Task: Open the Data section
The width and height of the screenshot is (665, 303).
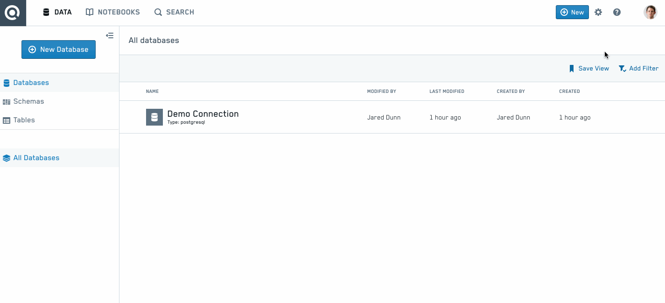Action: tap(57, 12)
